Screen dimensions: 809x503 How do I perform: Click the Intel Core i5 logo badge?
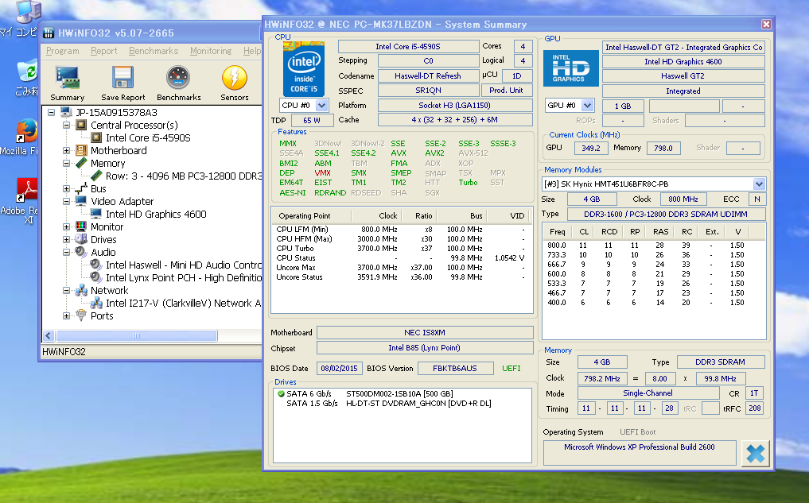point(303,68)
